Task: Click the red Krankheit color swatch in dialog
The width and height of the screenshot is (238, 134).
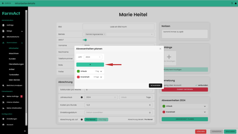Action: pos(78,77)
